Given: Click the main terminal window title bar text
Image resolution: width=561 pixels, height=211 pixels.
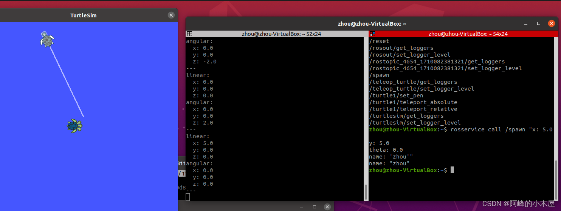Looking at the screenshot, I should [372, 23].
